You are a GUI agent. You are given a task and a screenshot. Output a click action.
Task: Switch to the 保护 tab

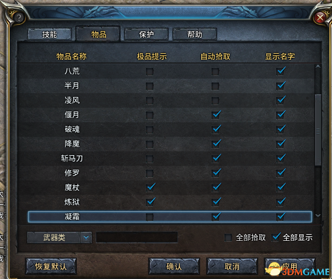coord(146,34)
